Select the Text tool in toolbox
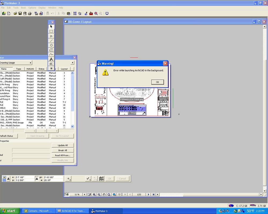This screenshot has width=268, height=214. coord(51,59)
